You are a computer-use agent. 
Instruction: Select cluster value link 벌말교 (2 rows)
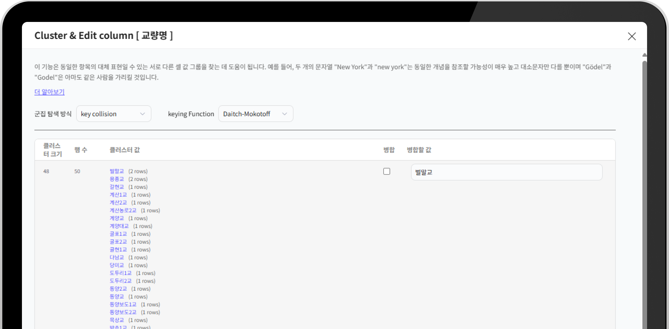pos(117,171)
